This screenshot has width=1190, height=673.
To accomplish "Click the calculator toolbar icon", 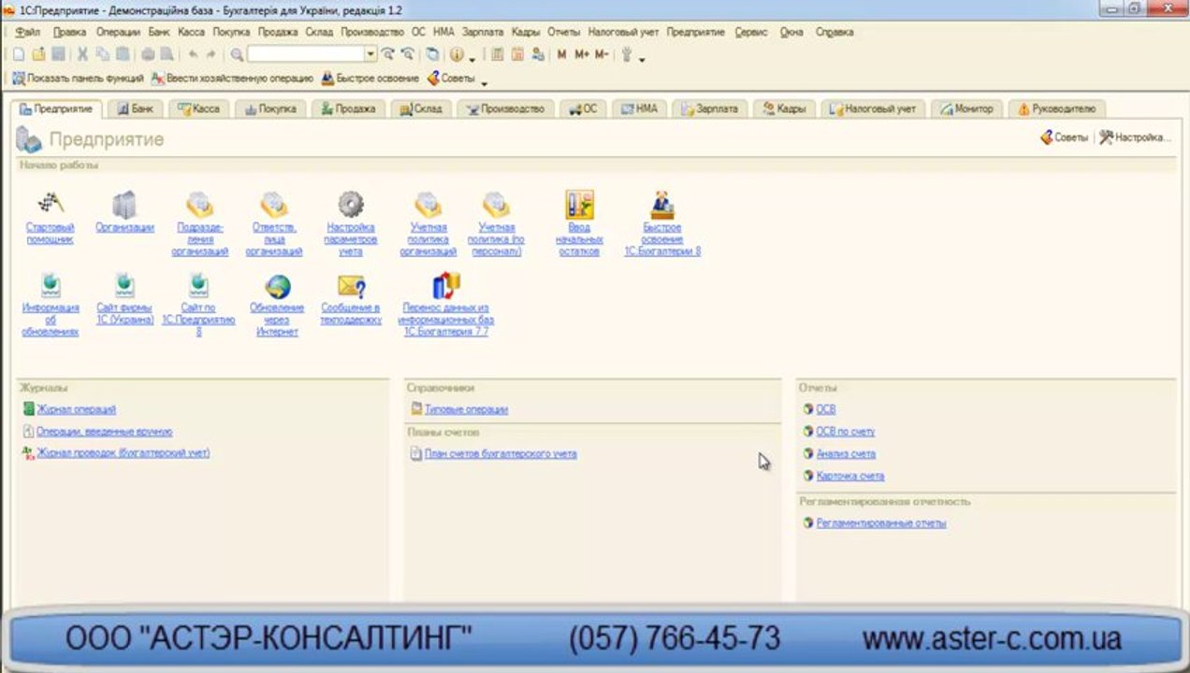I will 496,54.
